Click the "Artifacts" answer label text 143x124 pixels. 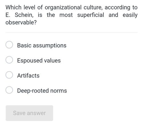pyautogui.click(x=28, y=76)
